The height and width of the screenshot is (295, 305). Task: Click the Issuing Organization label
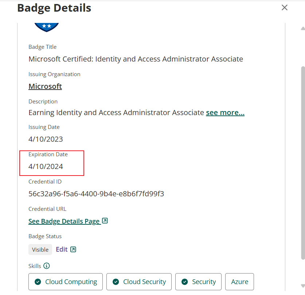[x=54, y=74]
